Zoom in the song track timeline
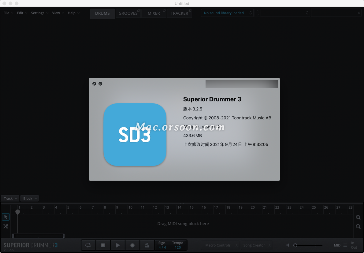Image resolution: width=364 pixels, height=253 pixels. coord(358,218)
